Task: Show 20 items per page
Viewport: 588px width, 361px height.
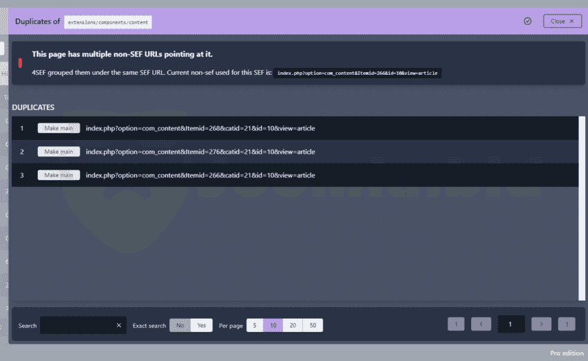Action: (293, 326)
